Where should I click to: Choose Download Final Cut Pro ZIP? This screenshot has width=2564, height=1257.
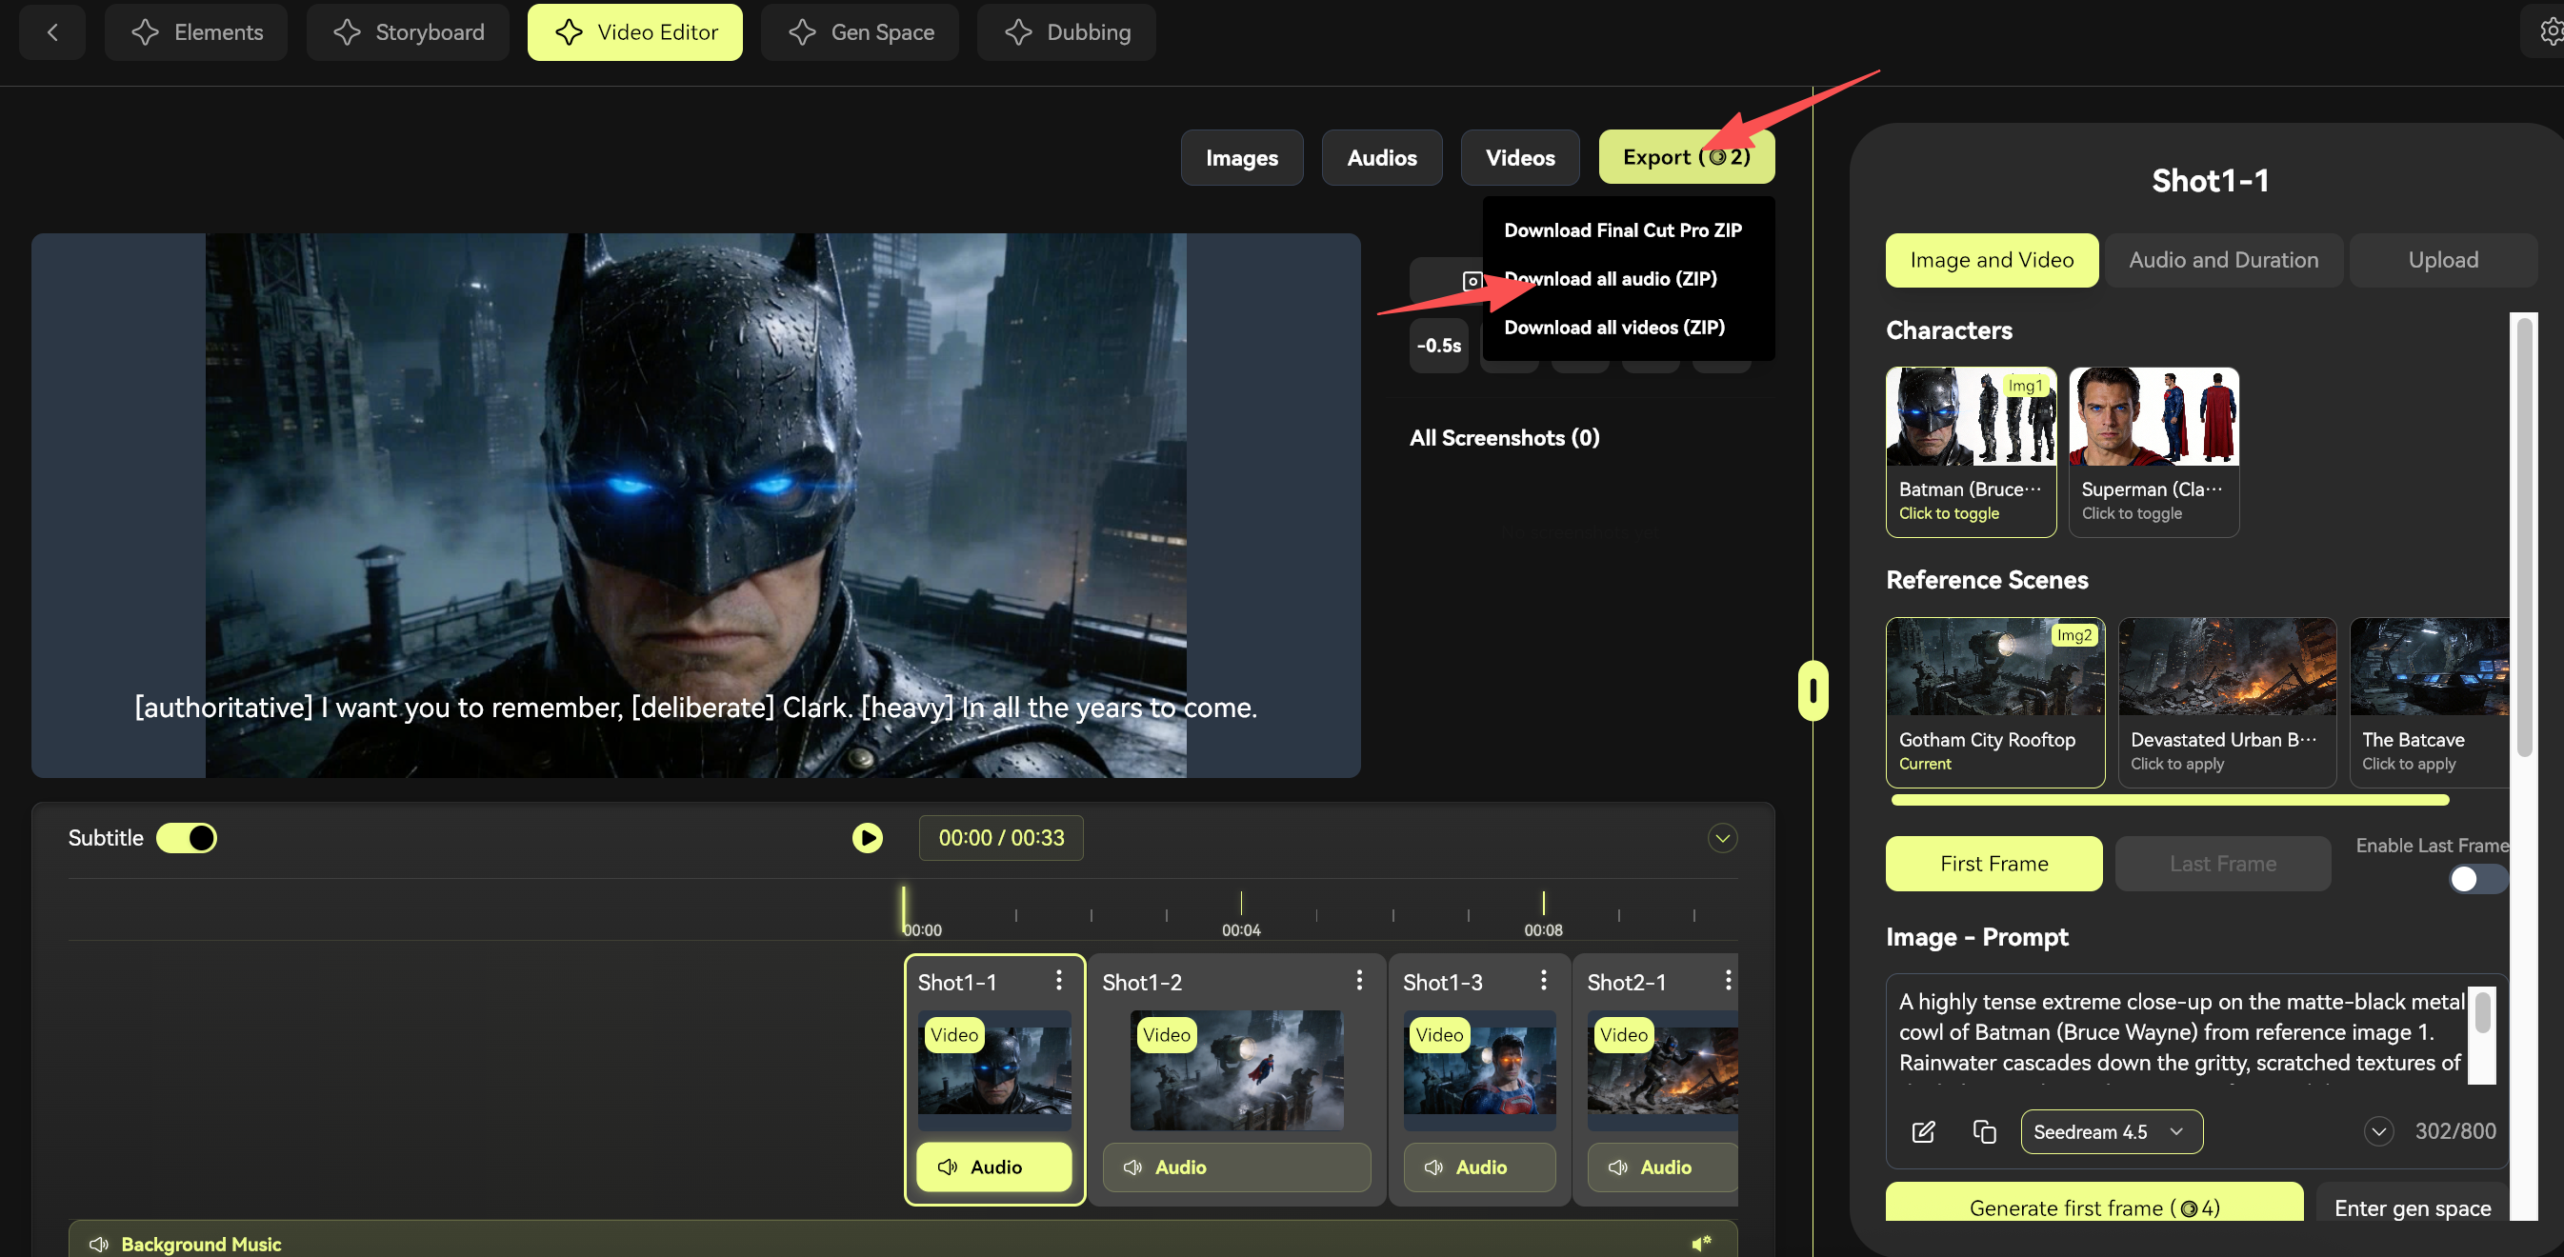1622,229
